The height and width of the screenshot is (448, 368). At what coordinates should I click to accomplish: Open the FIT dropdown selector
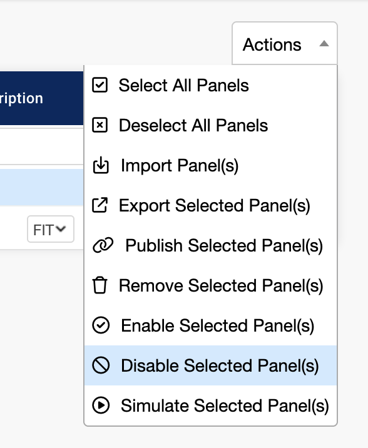(51, 229)
